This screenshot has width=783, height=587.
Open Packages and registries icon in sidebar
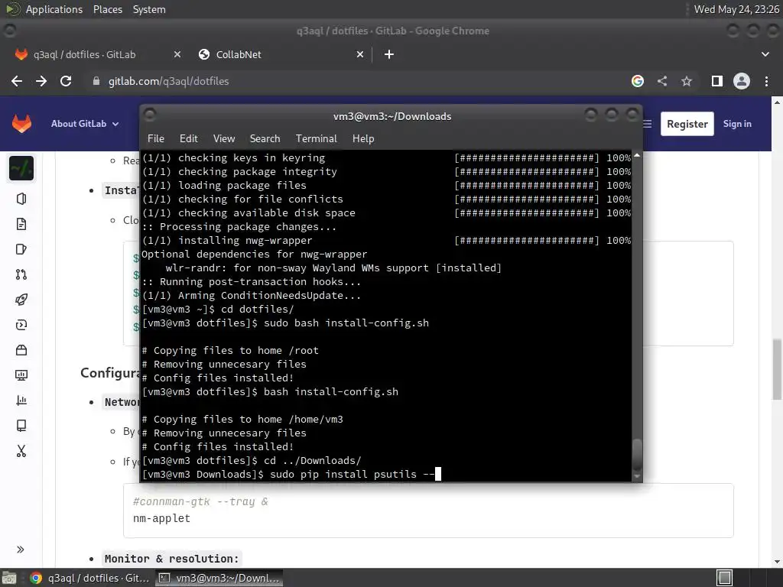[x=21, y=350]
